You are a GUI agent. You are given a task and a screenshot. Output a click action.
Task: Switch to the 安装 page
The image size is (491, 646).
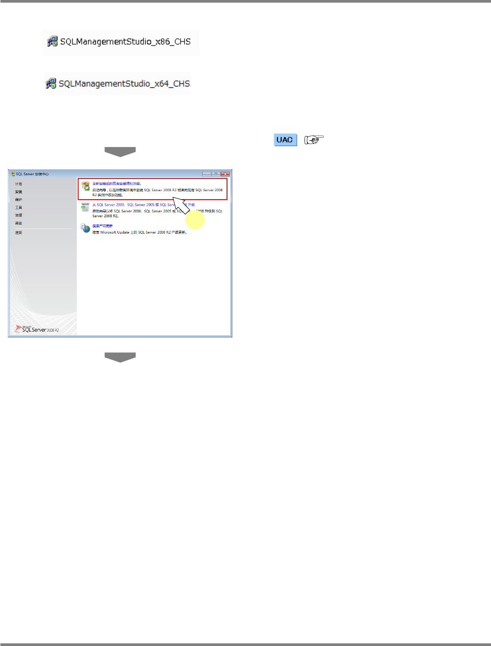pos(19,192)
